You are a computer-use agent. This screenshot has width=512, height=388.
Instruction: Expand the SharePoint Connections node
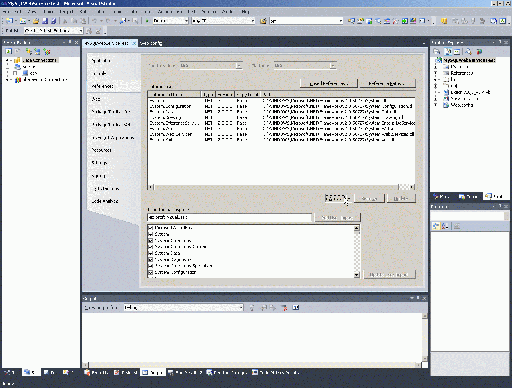coord(7,79)
